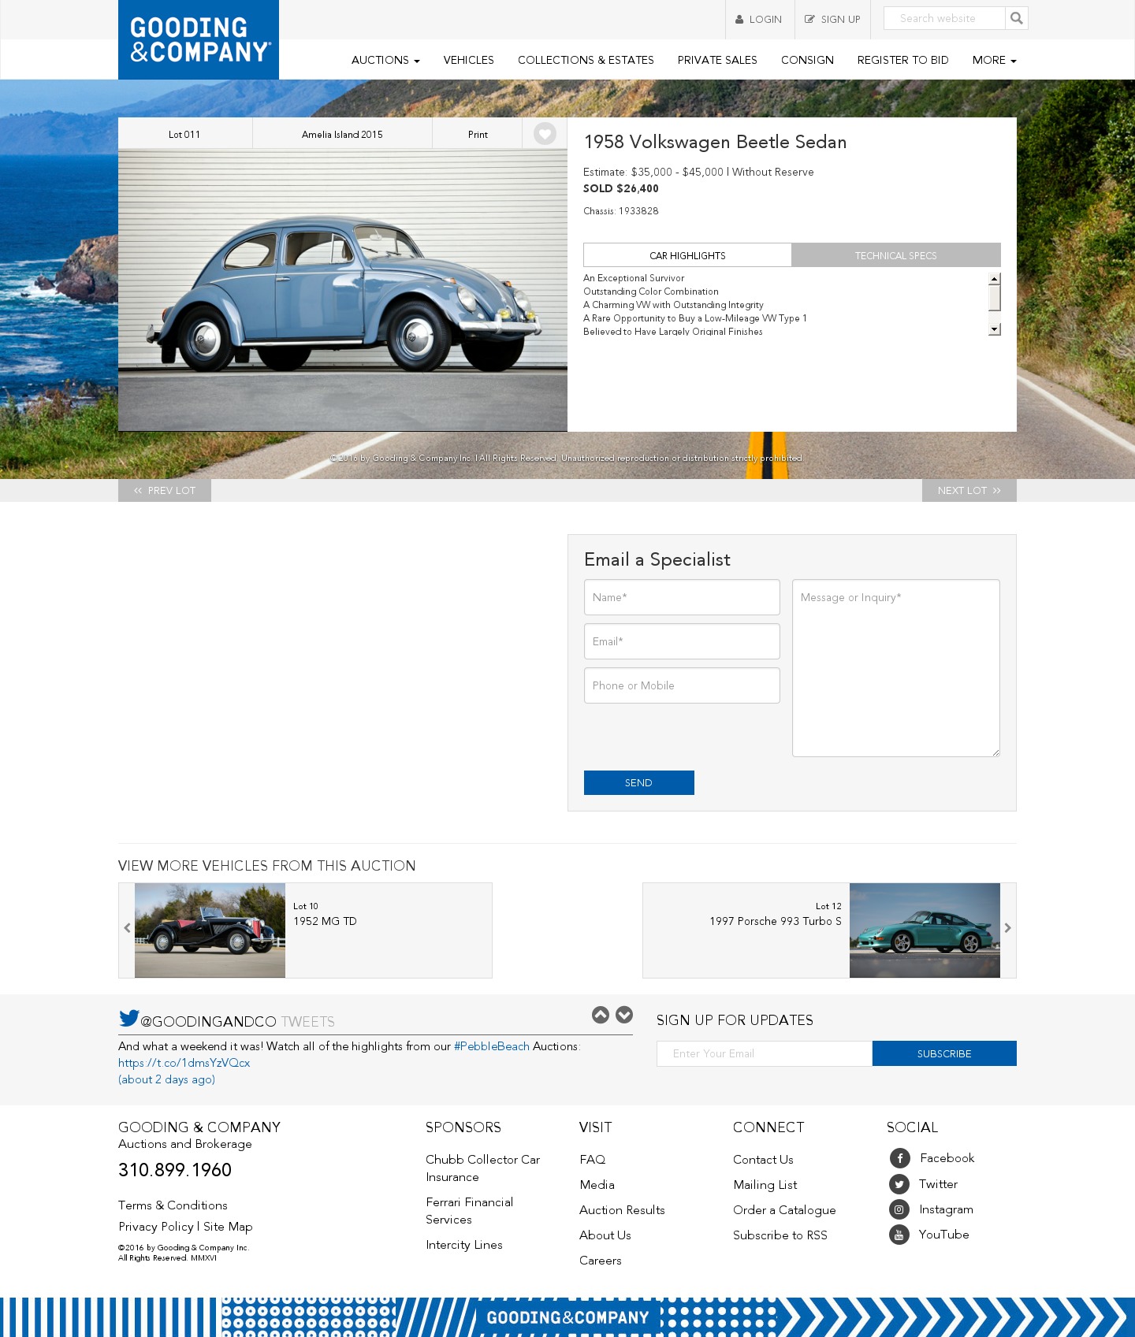Image resolution: width=1135 pixels, height=1337 pixels.
Task: Focus the Name field
Action: 682,597
